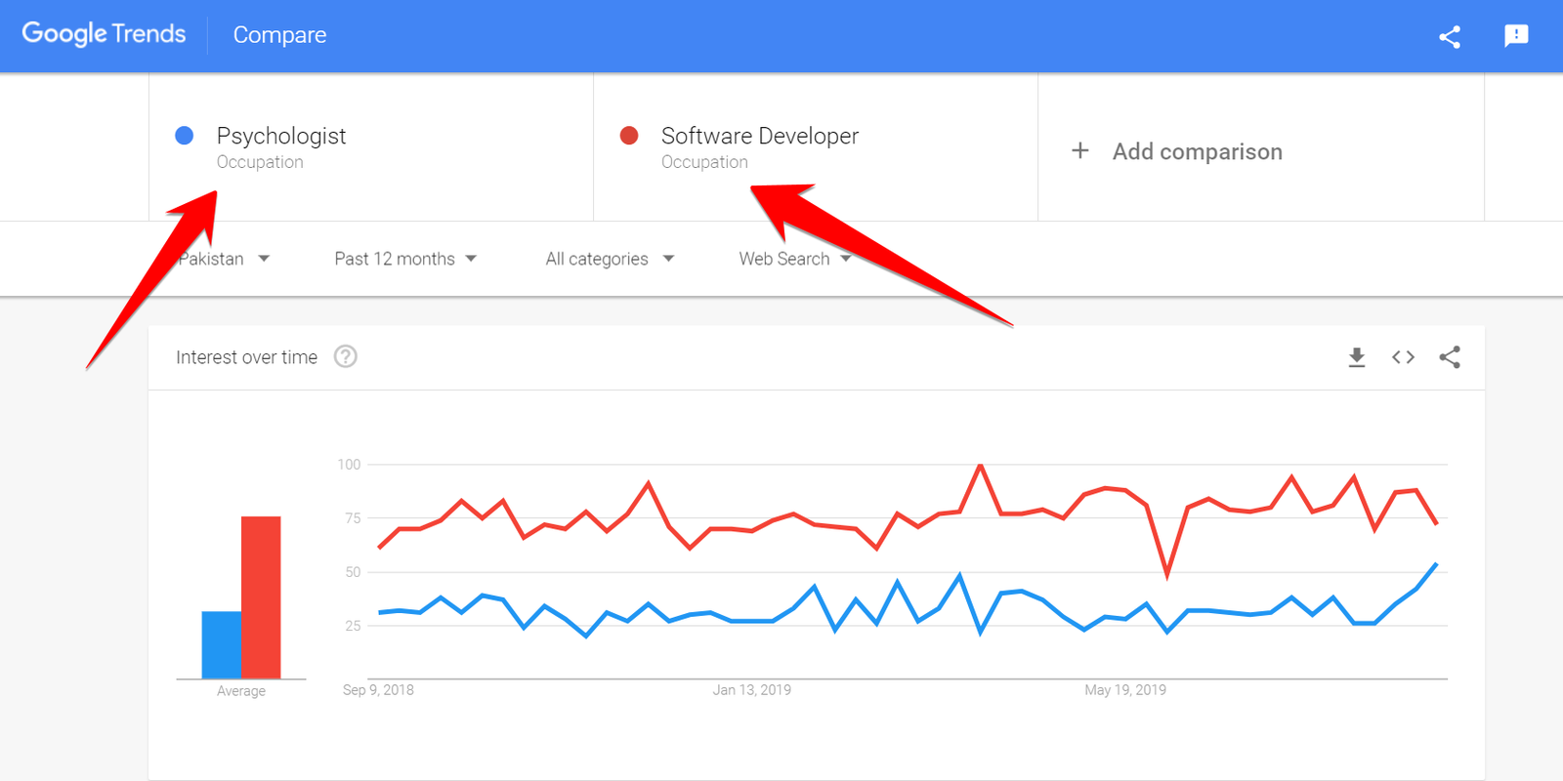Click the blue average bar in chart
Image resolution: width=1563 pixels, height=781 pixels.
(221, 644)
